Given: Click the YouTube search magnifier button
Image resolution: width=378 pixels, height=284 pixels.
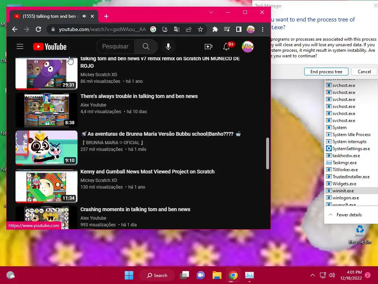Looking at the screenshot, I should [146, 46].
